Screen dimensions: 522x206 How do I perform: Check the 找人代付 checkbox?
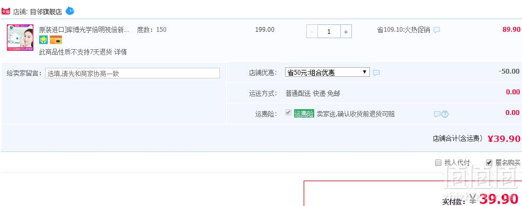(x=438, y=163)
